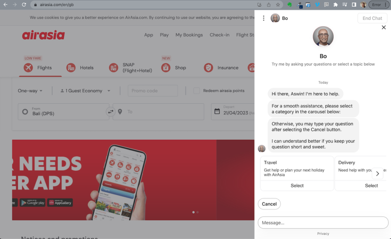
Task: Click the address bar URL field
Action: (x=145, y=5)
